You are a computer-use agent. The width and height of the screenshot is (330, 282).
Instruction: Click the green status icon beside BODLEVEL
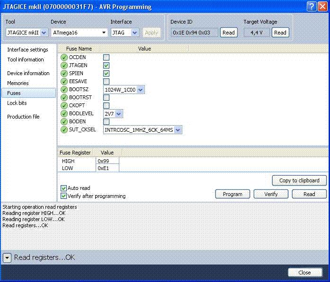(64, 113)
